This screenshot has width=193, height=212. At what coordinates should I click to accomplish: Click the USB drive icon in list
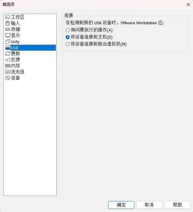(x=8, y=48)
